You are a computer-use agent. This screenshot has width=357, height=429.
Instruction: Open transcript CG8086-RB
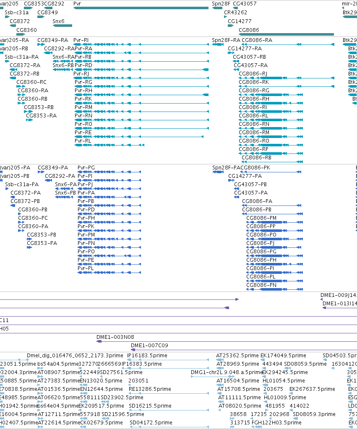(x=256, y=158)
